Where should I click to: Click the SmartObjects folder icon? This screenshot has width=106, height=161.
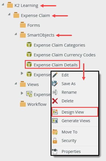23,35
